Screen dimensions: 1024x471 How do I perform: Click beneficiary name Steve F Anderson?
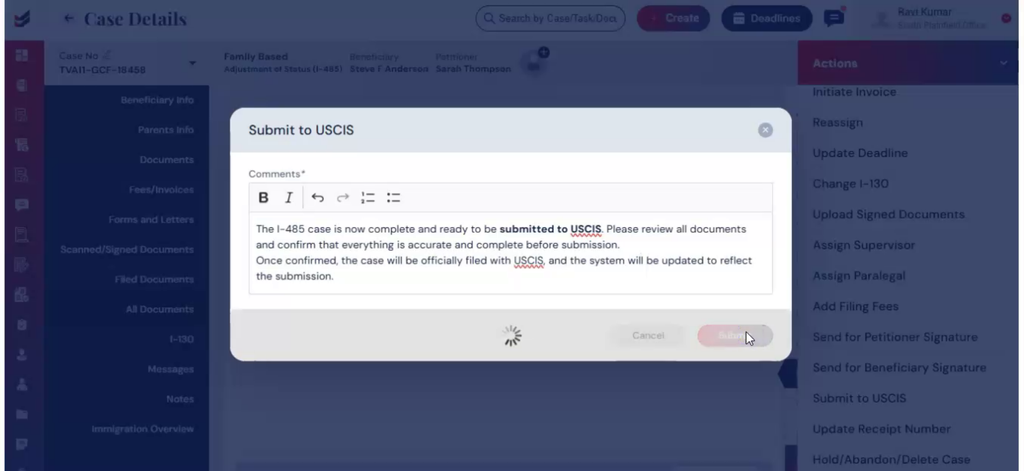coord(389,69)
